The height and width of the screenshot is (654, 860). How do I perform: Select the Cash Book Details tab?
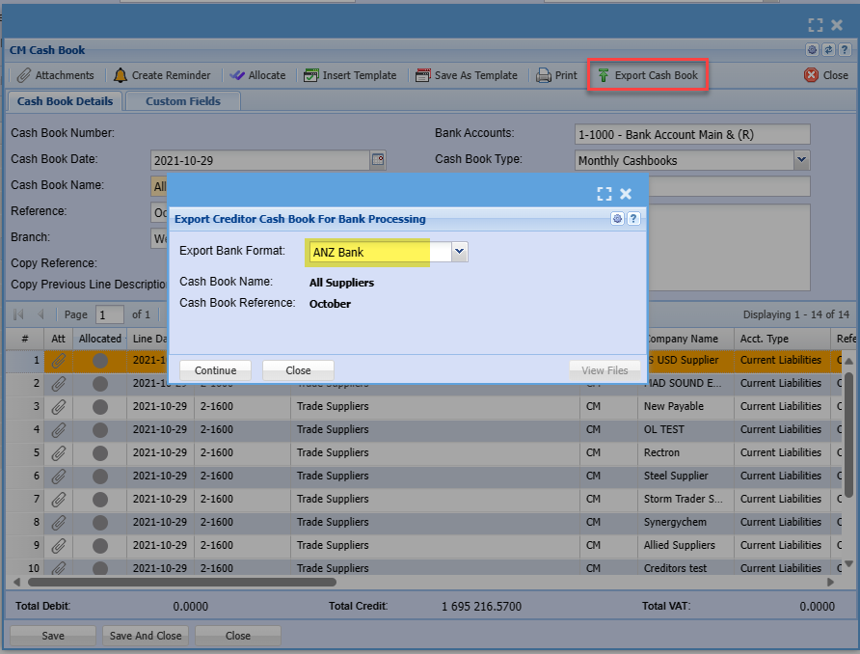[x=65, y=101]
